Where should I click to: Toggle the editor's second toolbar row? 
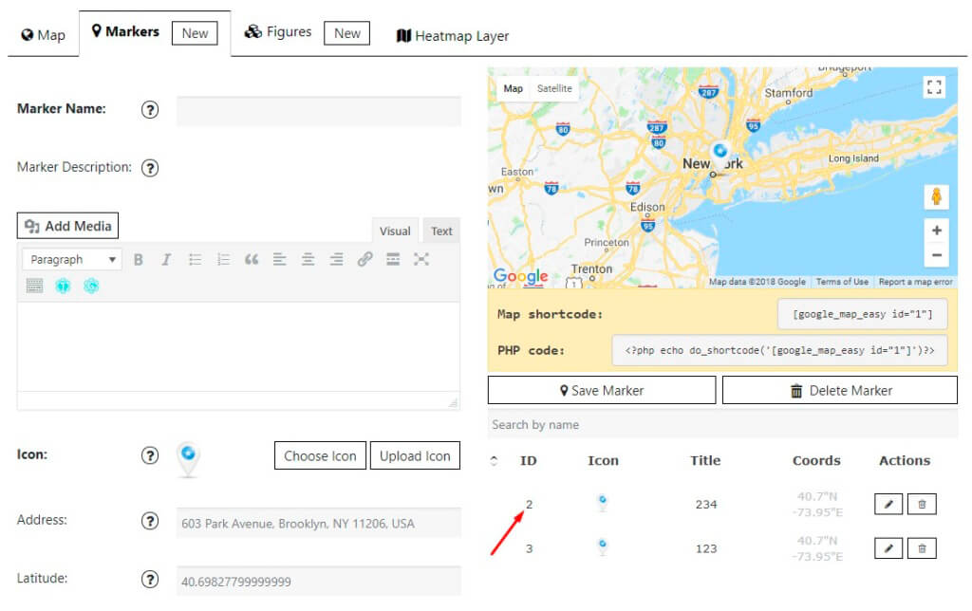(35, 286)
